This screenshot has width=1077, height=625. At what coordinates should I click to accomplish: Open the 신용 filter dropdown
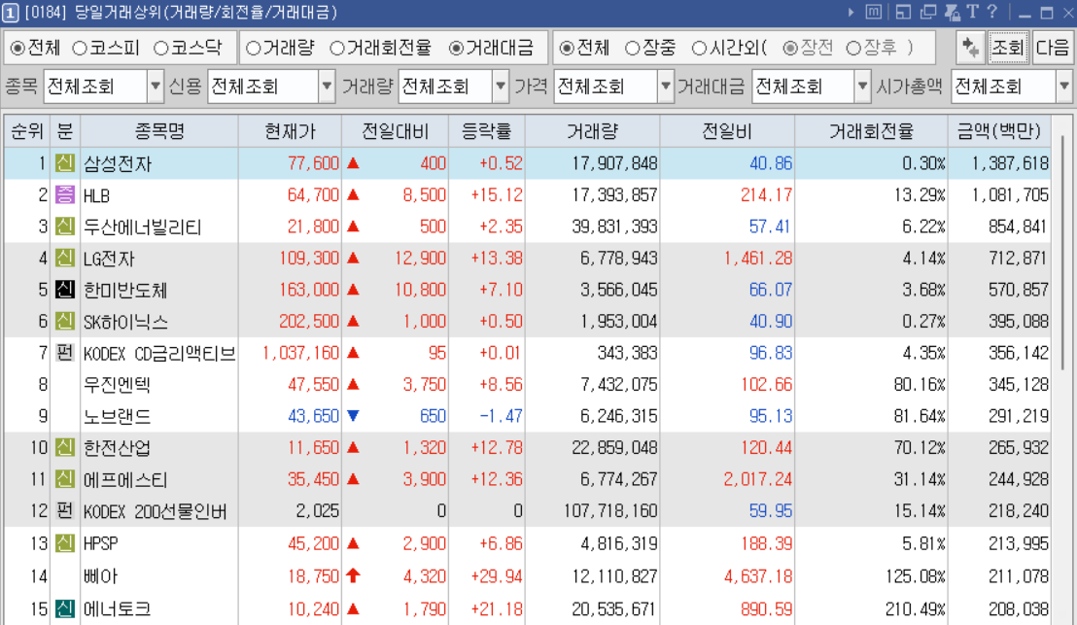[x=327, y=87]
